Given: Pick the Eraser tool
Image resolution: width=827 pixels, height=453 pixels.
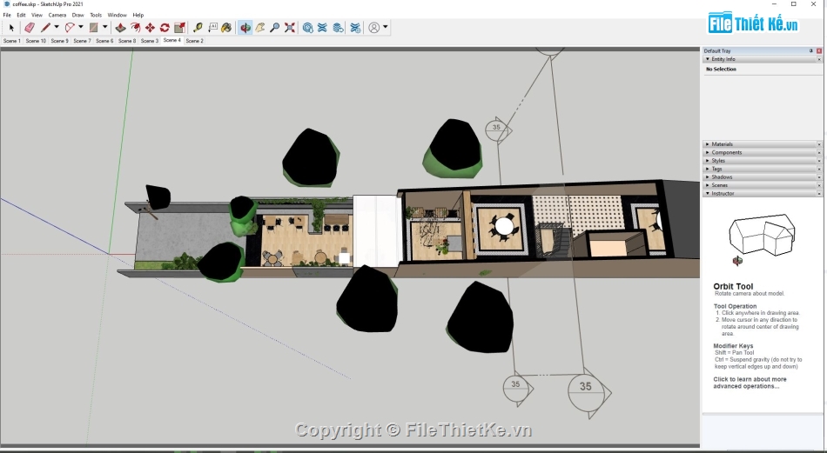Looking at the screenshot, I should 30,28.
